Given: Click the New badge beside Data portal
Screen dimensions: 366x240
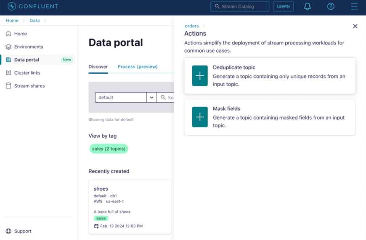Looking at the screenshot, I should point(67,60).
